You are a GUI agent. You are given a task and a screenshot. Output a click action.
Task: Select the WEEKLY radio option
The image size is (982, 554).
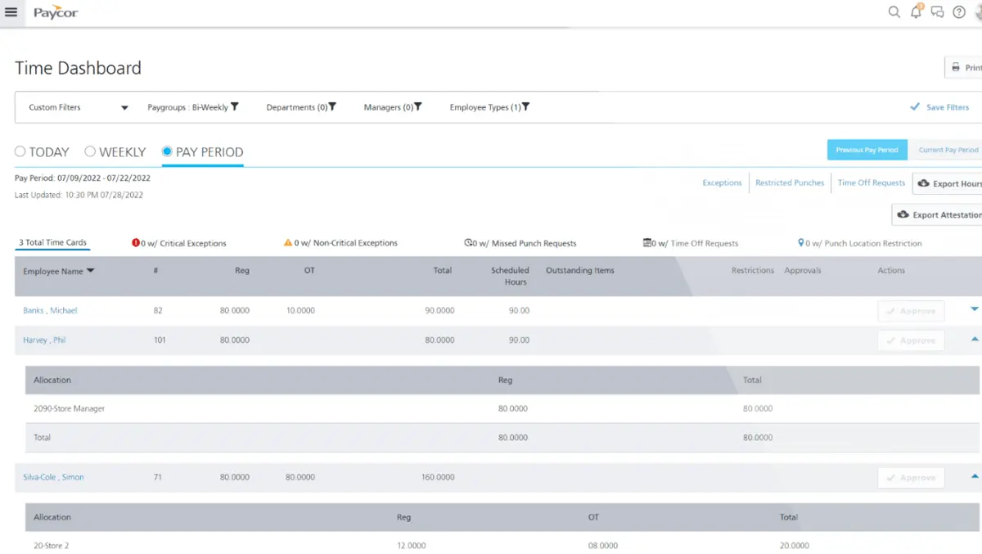pyautogui.click(x=115, y=152)
